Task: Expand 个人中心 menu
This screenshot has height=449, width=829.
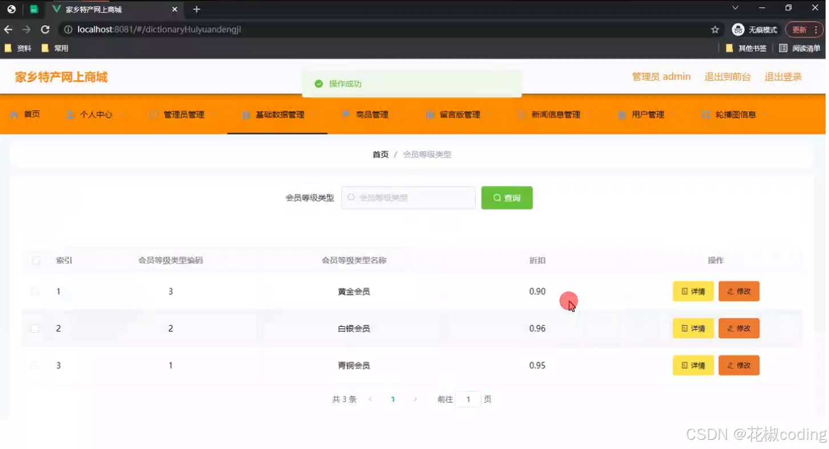Action: (x=95, y=115)
